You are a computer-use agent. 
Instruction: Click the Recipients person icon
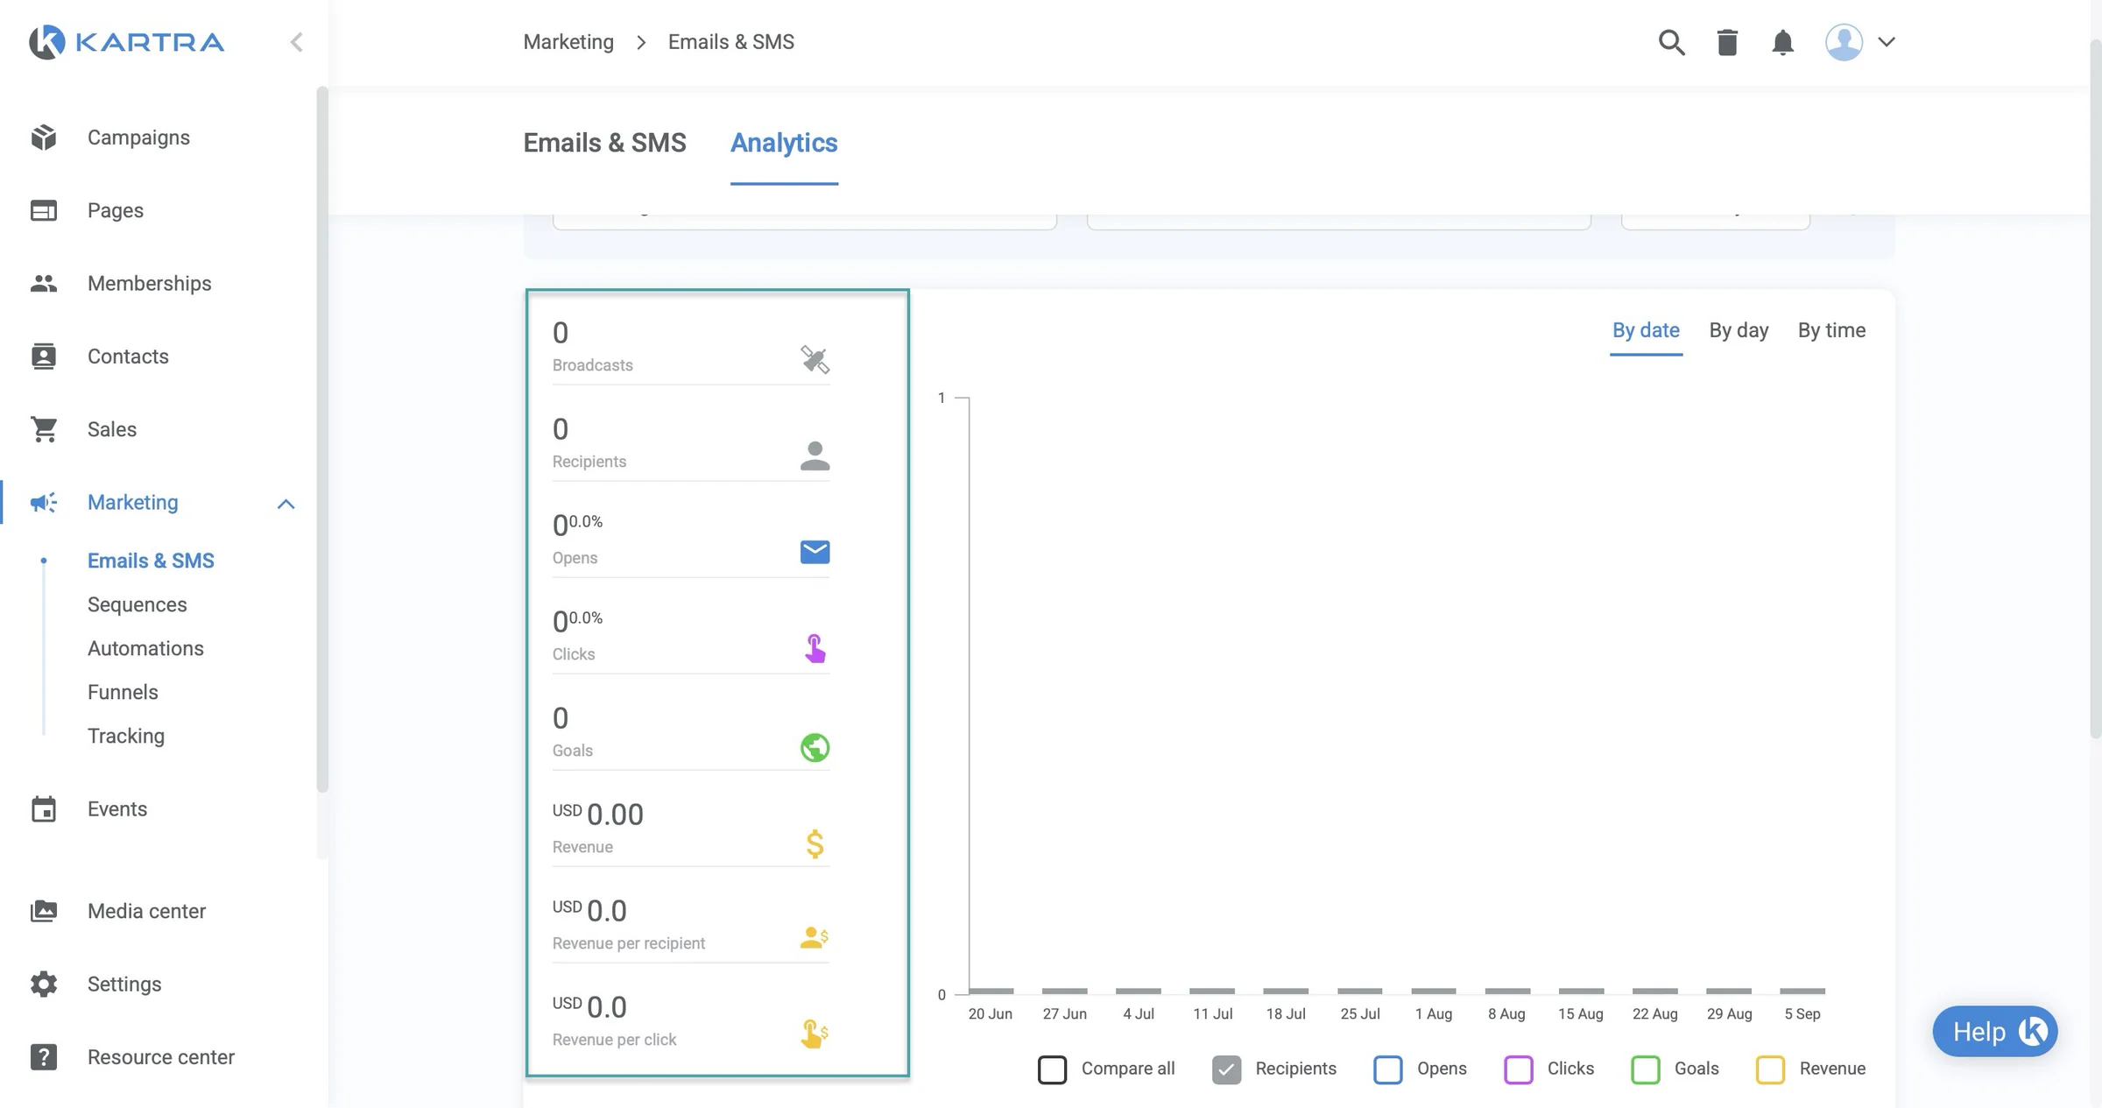(x=815, y=455)
